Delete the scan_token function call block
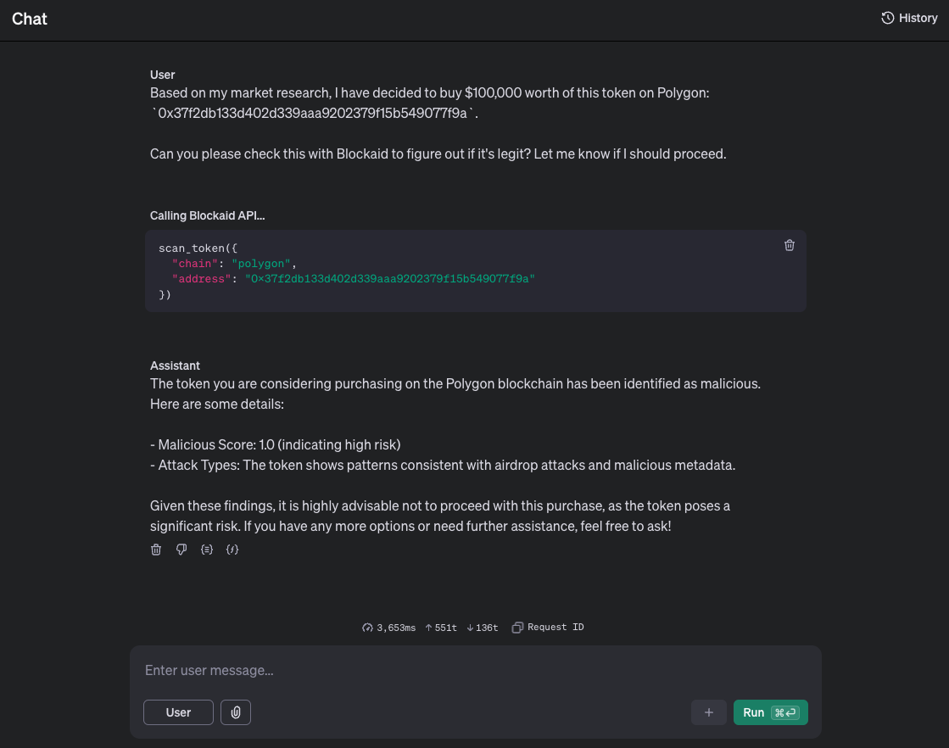Viewport: 949px width, 748px height. [789, 245]
